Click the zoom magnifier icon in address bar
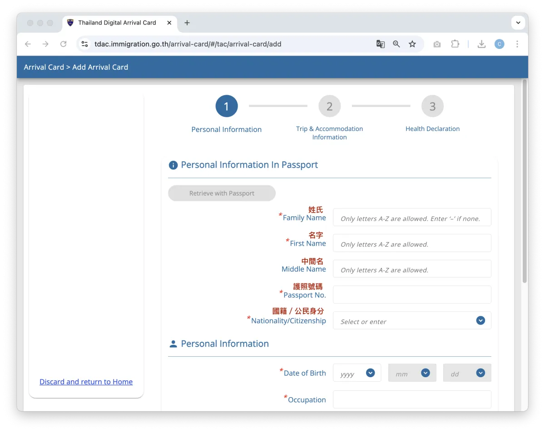This screenshot has width=545, height=432. [x=396, y=44]
